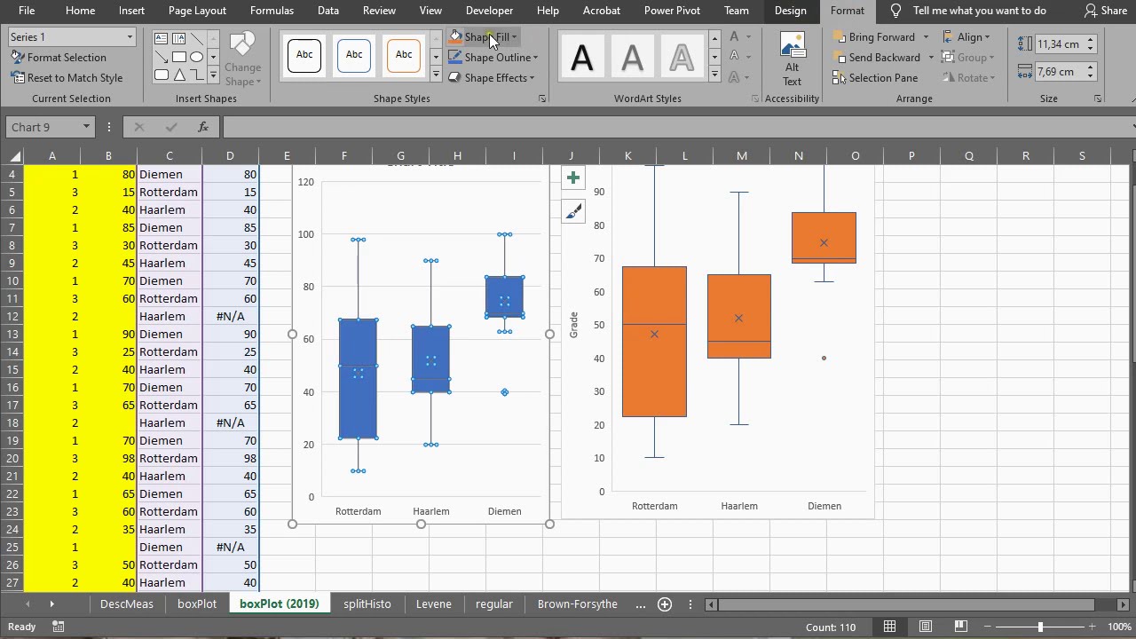Apply the blue outline Abc shape style
Image resolution: width=1136 pixels, height=639 pixels.
(x=354, y=55)
